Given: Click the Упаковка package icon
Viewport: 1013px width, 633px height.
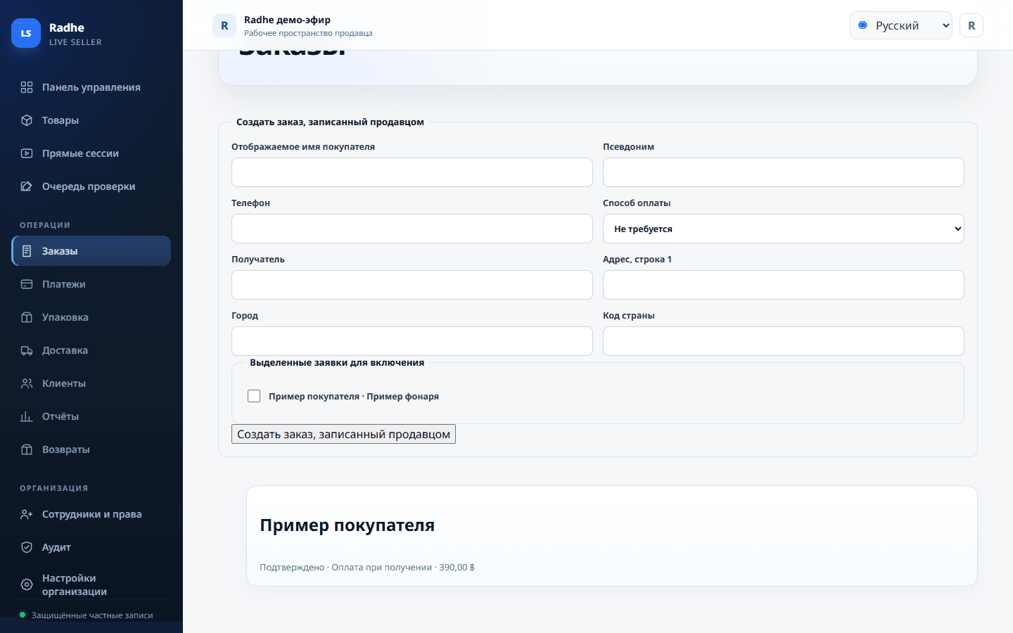Looking at the screenshot, I should click(27, 317).
